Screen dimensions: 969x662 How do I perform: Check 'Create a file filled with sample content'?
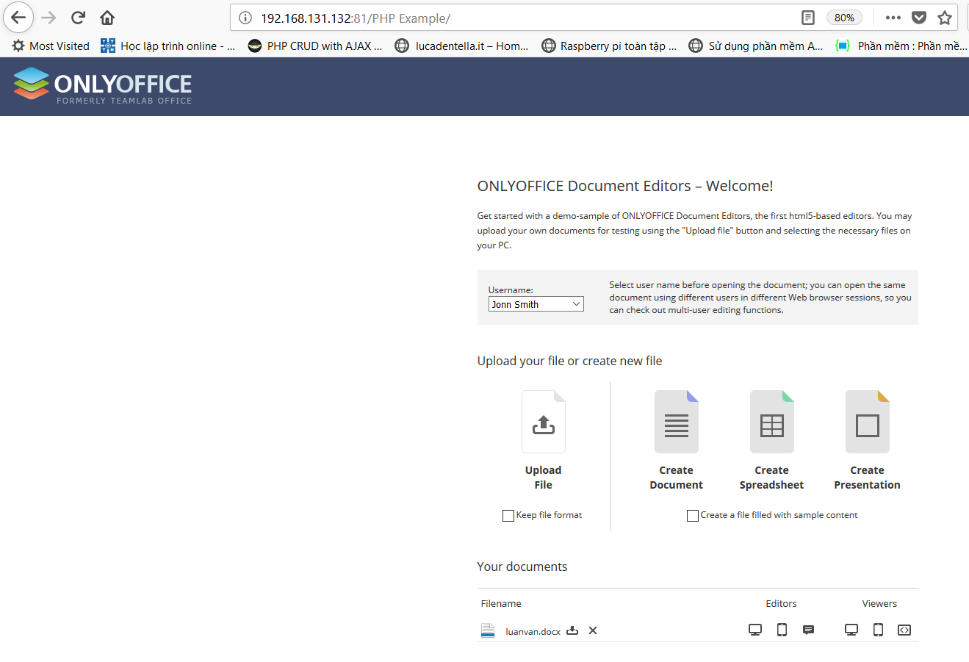(692, 516)
